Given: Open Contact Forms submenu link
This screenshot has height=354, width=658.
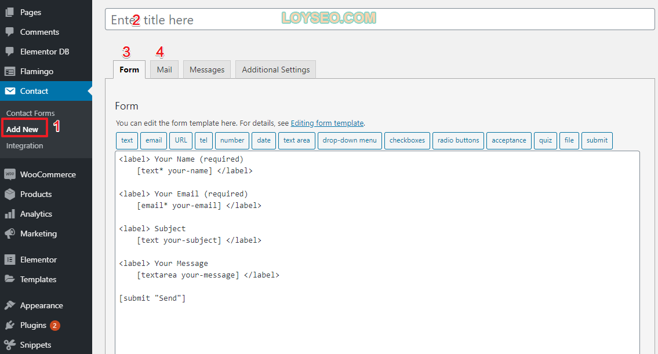Looking at the screenshot, I should click(30, 113).
